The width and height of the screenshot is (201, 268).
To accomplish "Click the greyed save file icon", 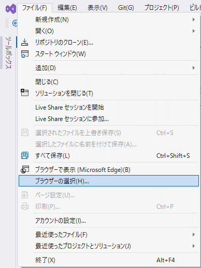I will point(25,132).
